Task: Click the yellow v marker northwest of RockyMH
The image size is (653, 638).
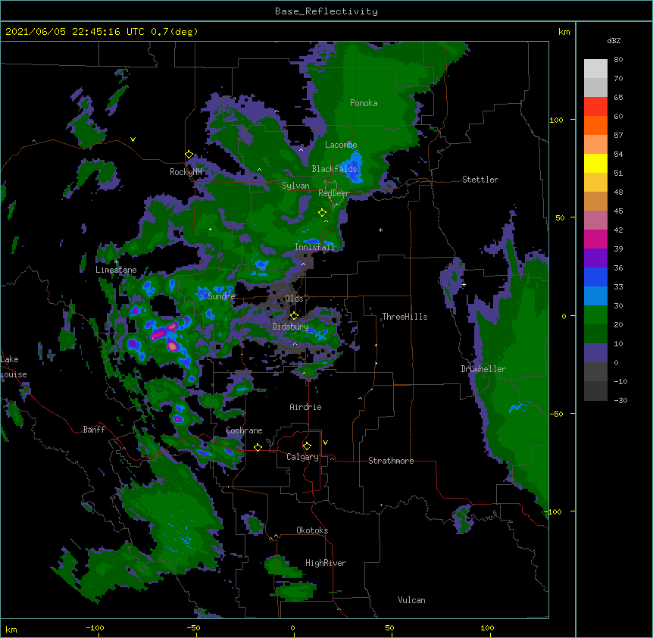Action: [x=133, y=139]
